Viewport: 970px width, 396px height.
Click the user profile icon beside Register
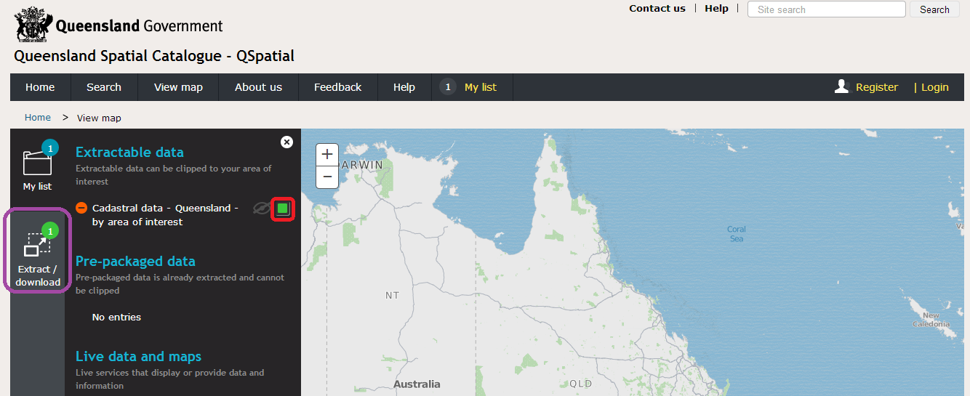tap(842, 86)
